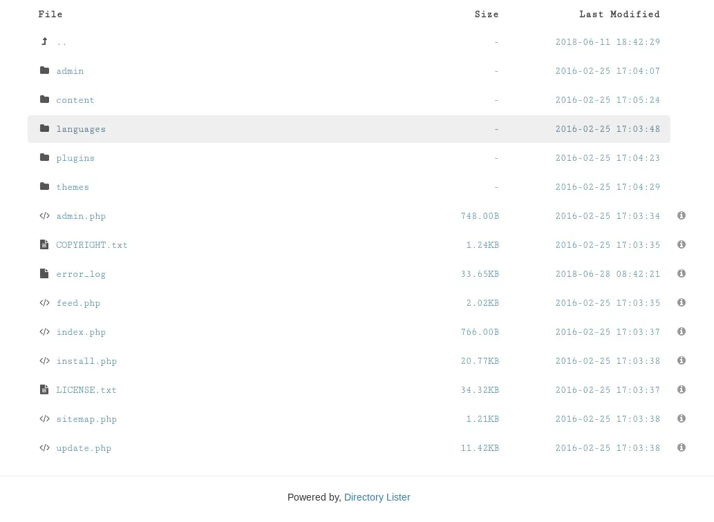Go up via the '..' link
Image resolution: width=714 pixels, height=522 pixels.
[x=62, y=42]
